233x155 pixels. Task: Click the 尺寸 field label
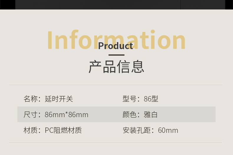click(31, 114)
